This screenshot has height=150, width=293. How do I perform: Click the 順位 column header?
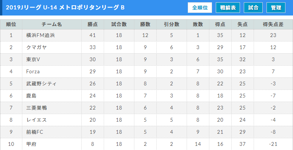pos(11,25)
